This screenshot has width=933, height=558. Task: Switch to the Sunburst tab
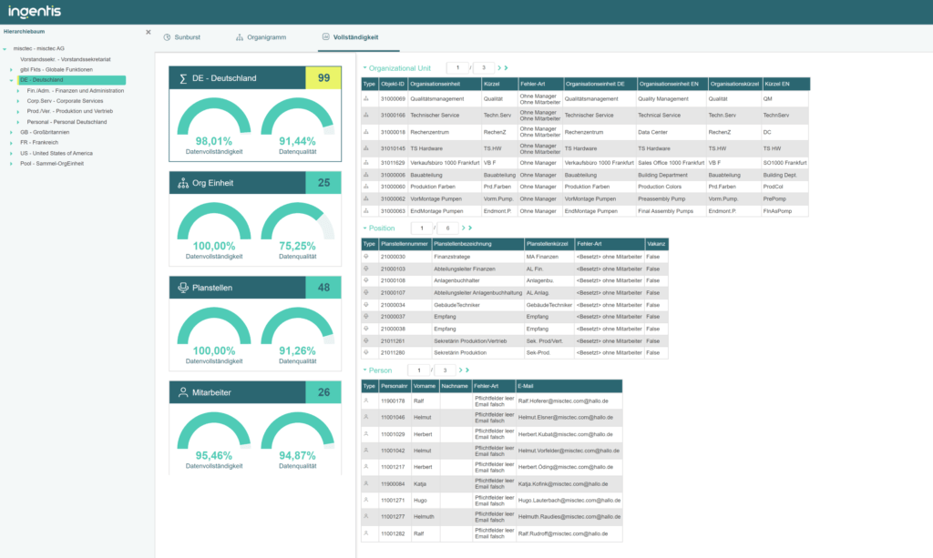(x=186, y=37)
